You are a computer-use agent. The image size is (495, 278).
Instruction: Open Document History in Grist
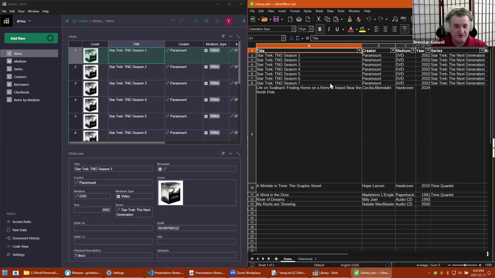[26, 238]
